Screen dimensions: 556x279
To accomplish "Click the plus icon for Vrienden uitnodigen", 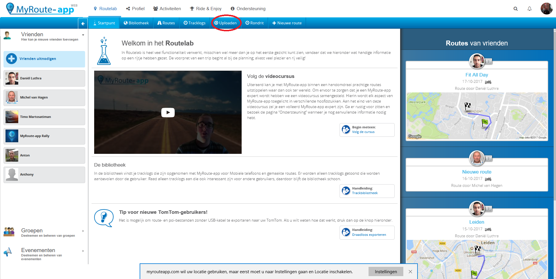I will [x=11, y=59].
